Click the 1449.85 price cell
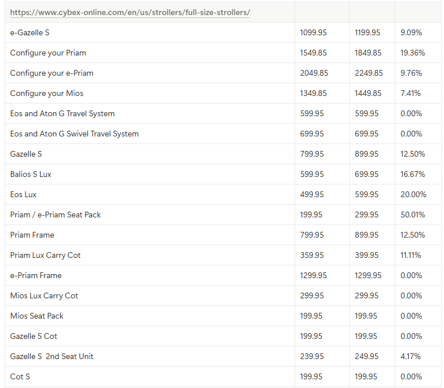The image size is (444, 388). (372, 93)
